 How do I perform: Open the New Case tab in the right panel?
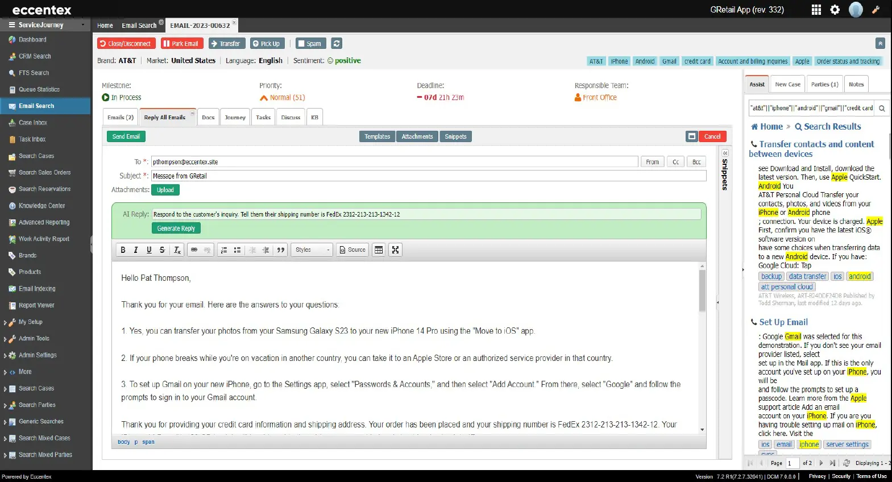coord(787,84)
